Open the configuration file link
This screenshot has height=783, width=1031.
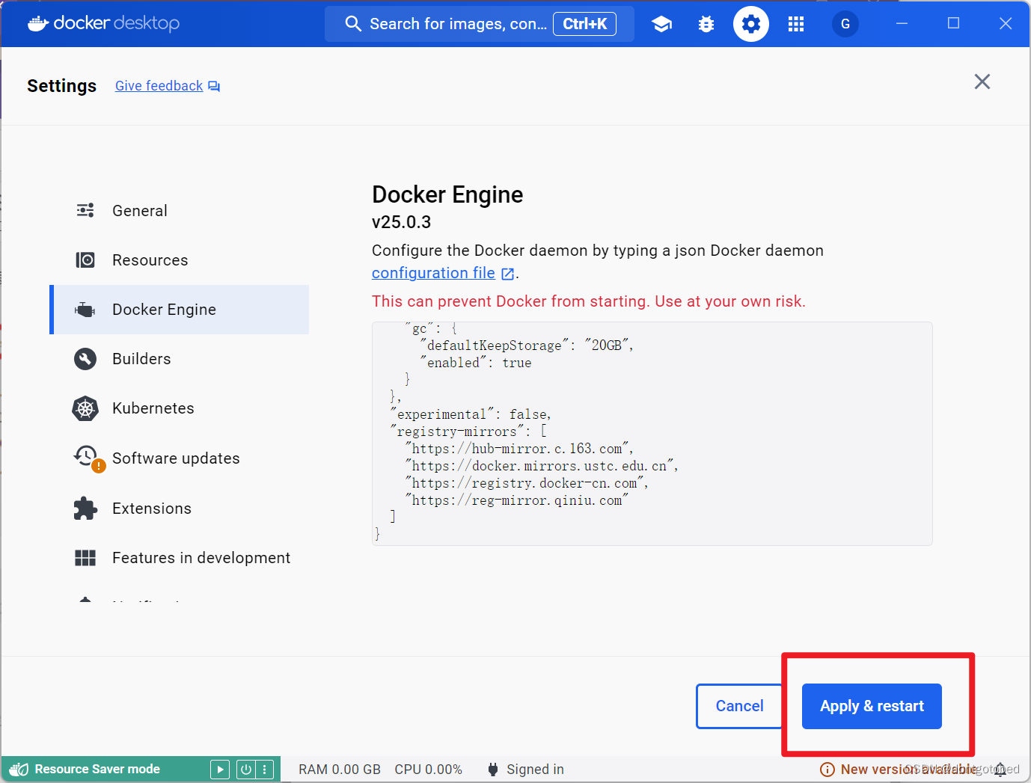tap(433, 273)
